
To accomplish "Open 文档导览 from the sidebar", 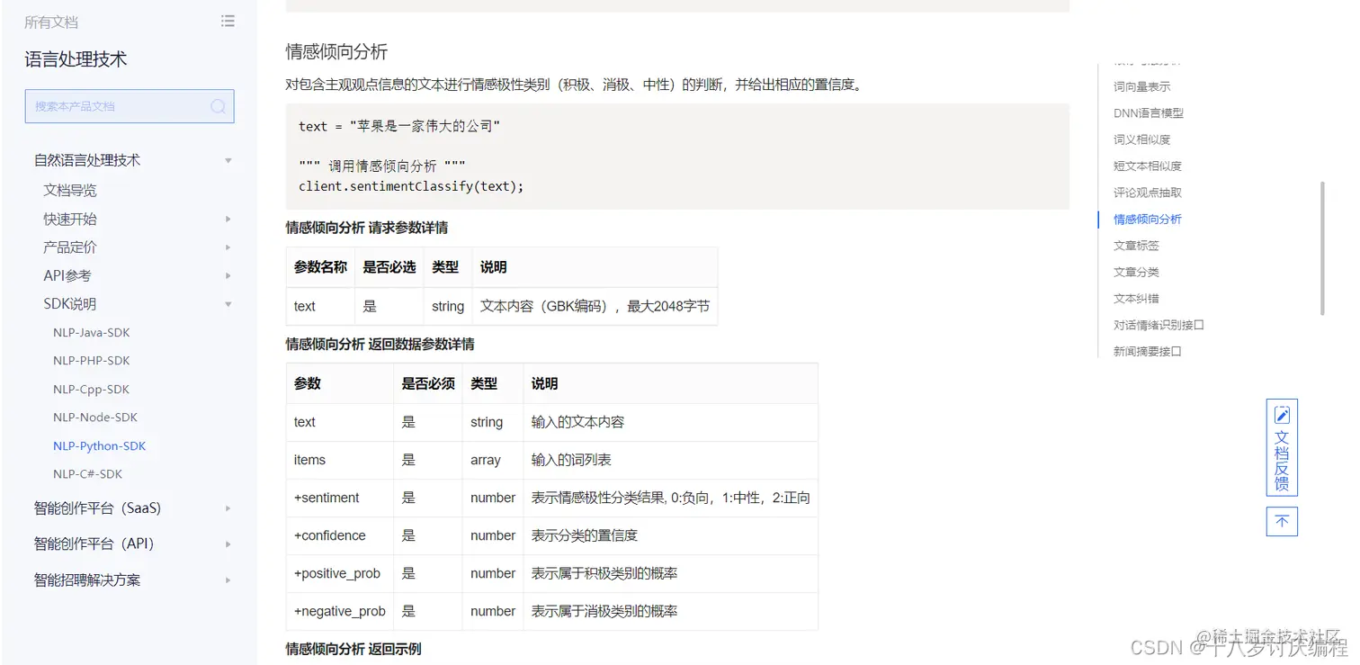I will [x=68, y=189].
